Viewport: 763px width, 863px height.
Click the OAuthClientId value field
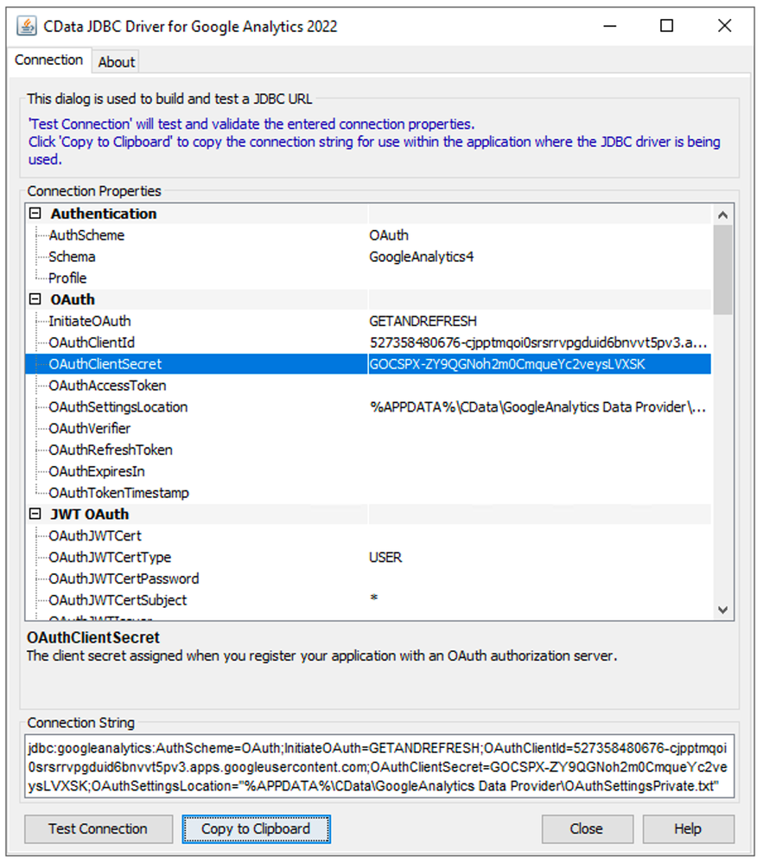click(536, 342)
